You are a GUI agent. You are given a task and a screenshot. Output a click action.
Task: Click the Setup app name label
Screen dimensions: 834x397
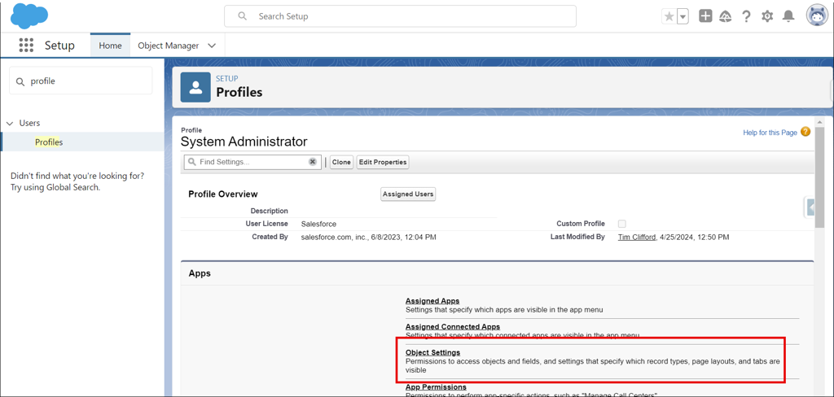pyautogui.click(x=59, y=46)
